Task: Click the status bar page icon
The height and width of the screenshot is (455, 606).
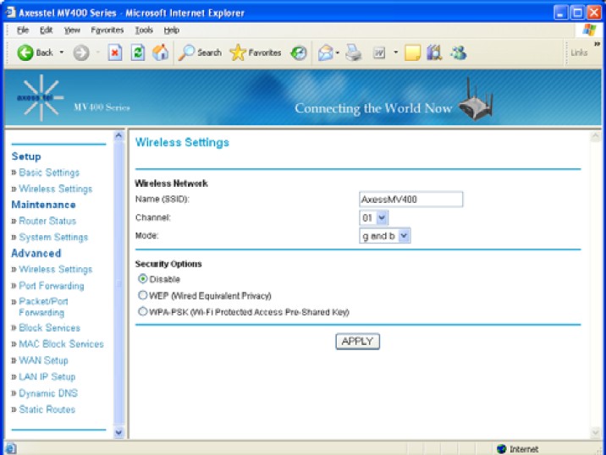Action: (11, 448)
